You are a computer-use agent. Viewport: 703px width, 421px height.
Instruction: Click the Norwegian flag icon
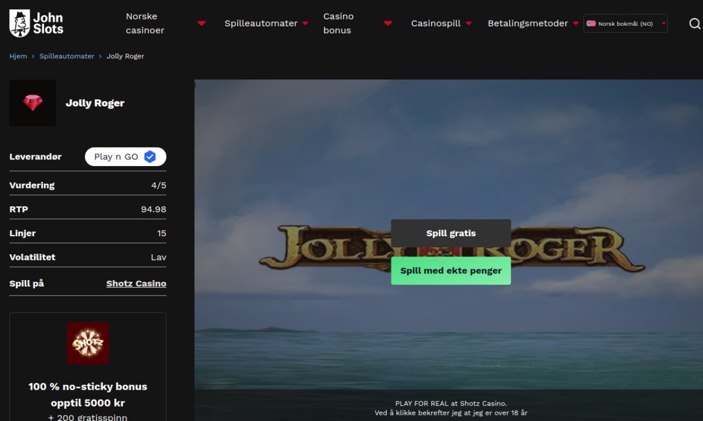[x=591, y=24]
